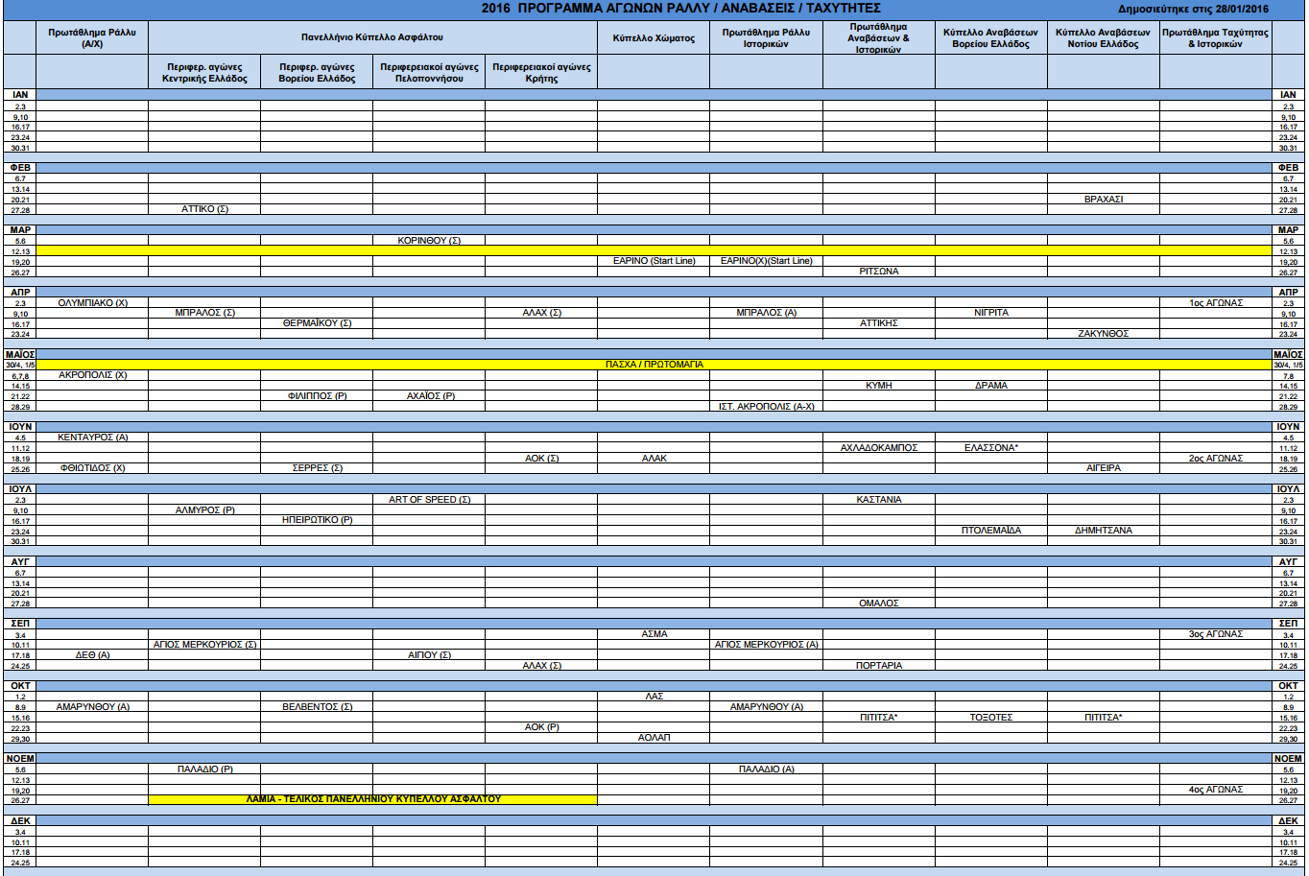
Task: Select the ΡΙΤΣΩΝΑ hill climb cell
Action: click(x=878, y=272)
